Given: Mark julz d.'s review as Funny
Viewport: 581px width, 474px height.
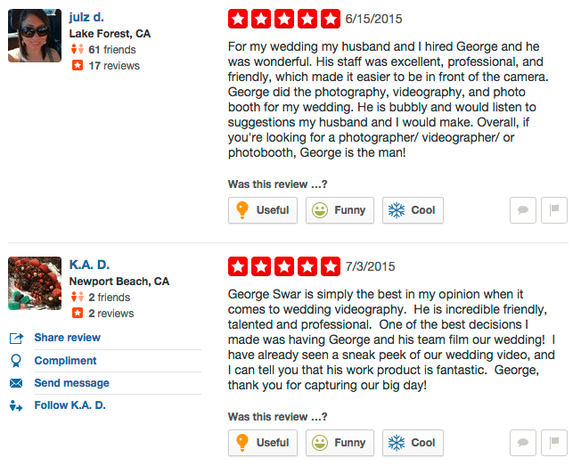Looking at the screenshot, I should [340, 210].
